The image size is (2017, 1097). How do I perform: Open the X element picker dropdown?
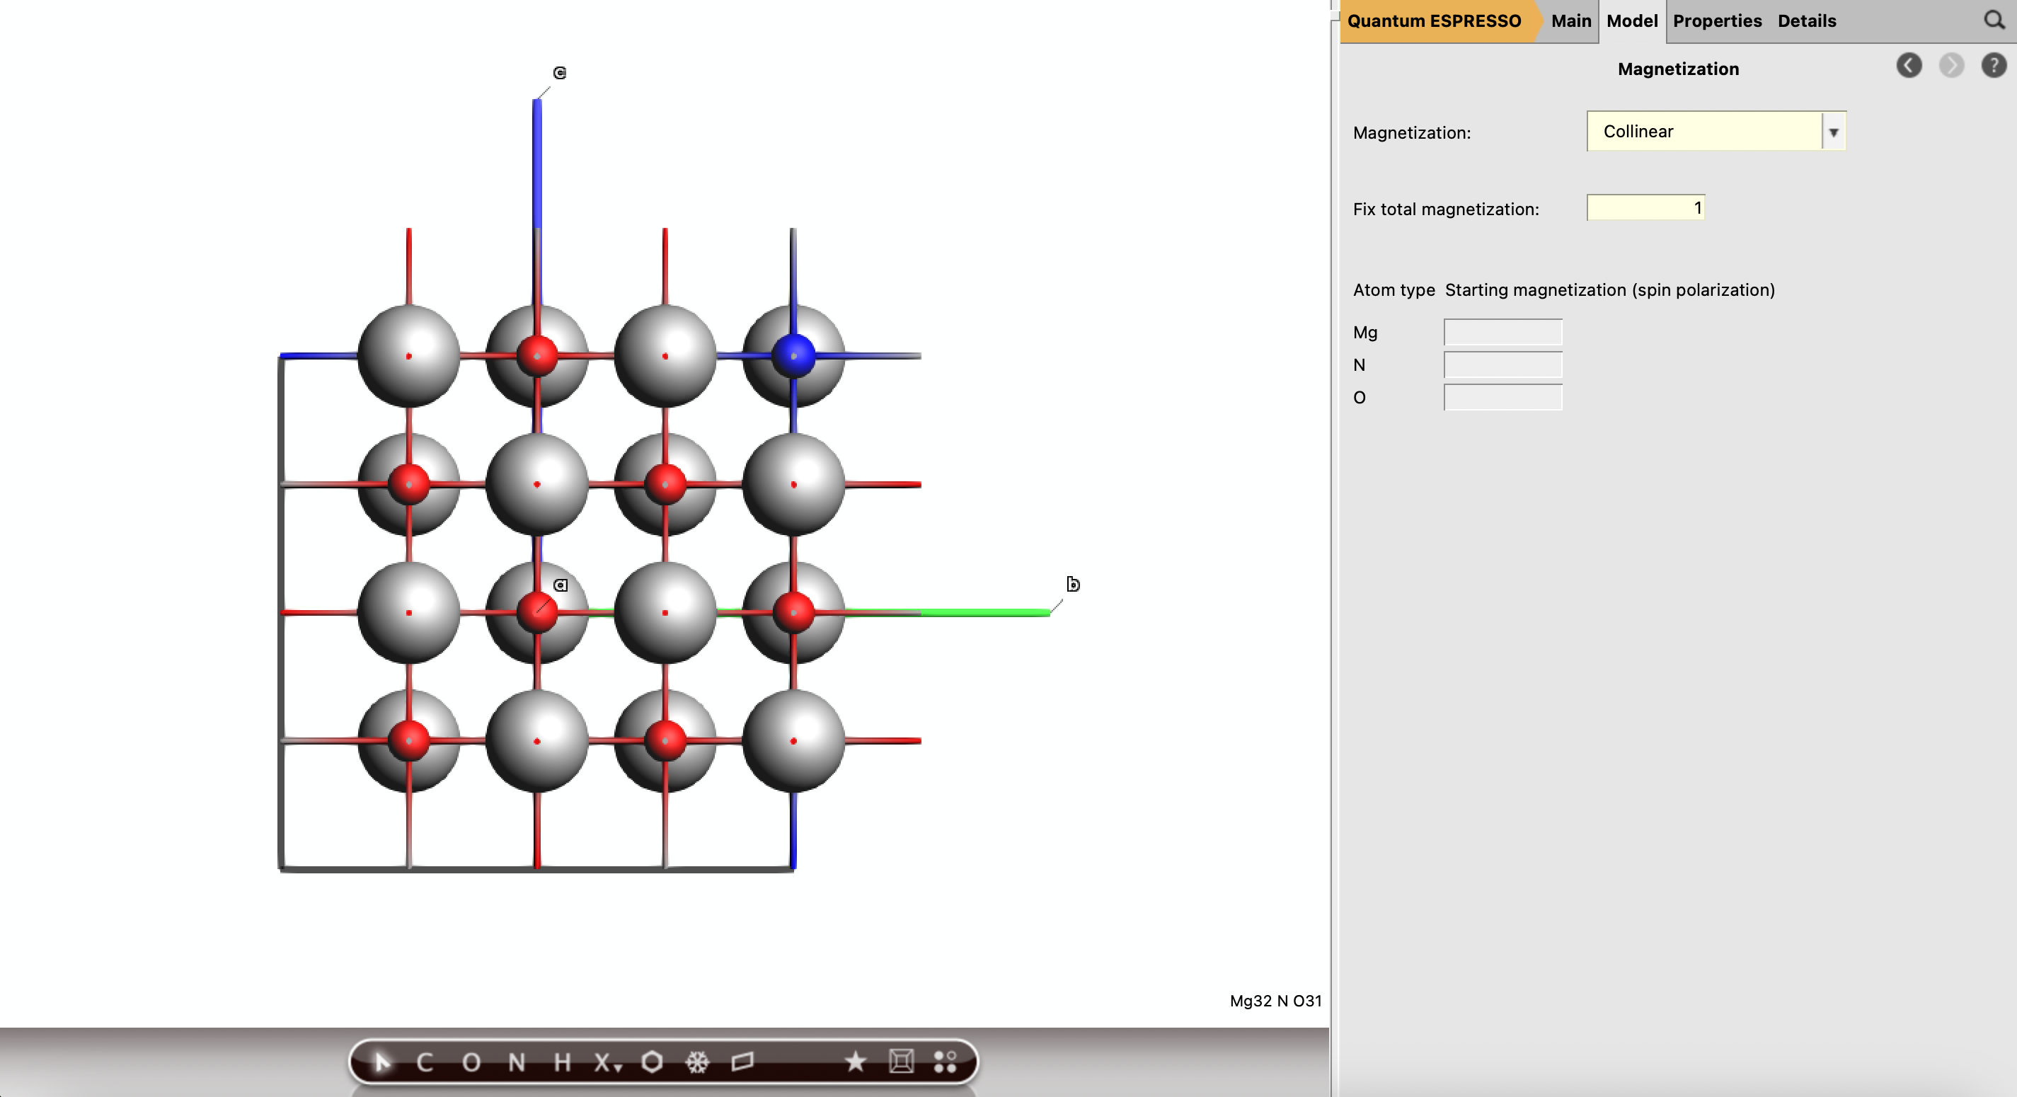click(x=607, y=1062)
